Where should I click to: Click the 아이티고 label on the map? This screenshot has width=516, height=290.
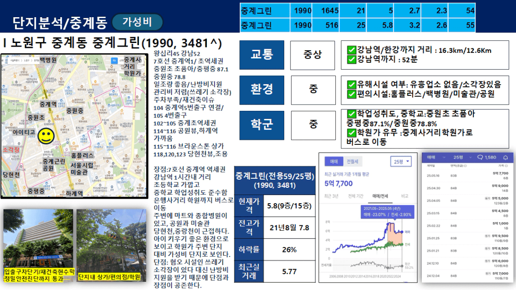coord(24,132)
